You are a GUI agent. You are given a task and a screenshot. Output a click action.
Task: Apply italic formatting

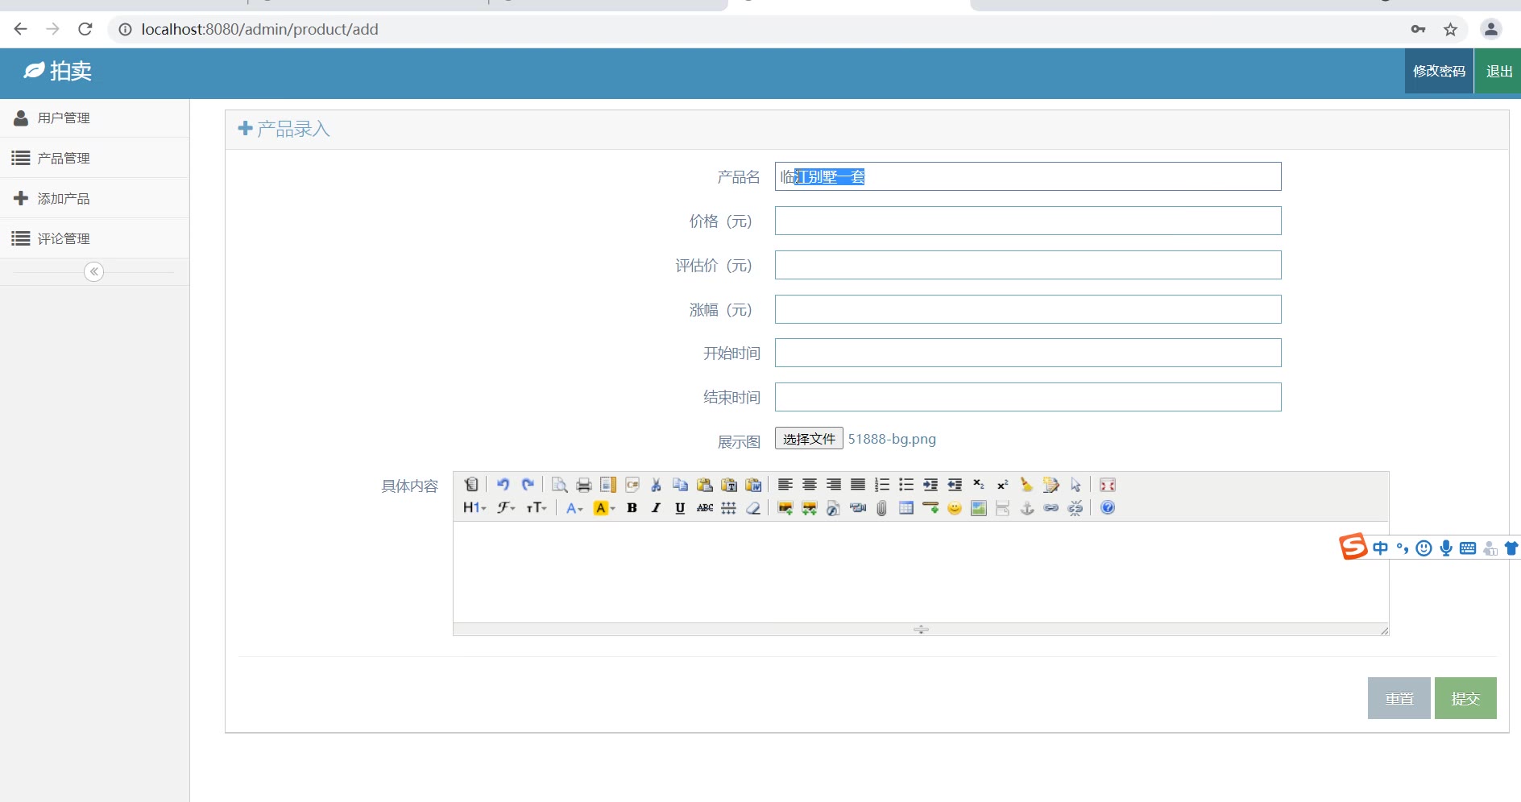coord(657,508)
